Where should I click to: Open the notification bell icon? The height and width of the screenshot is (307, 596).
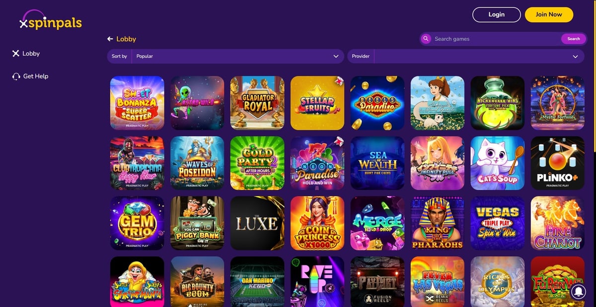point(579,291)
